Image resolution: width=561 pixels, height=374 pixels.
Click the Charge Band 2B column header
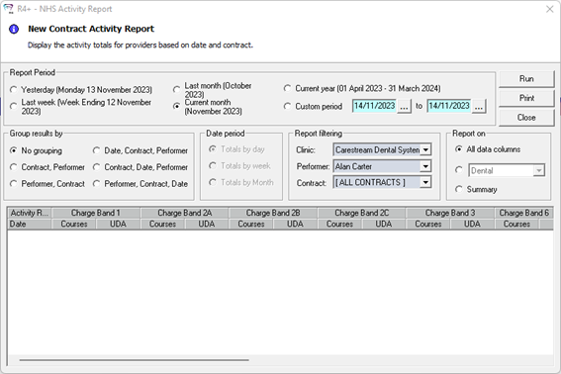point(273,213)
